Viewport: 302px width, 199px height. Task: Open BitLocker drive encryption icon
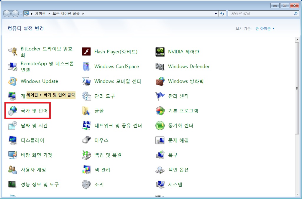pyautogui.click(x=13, y=52)
